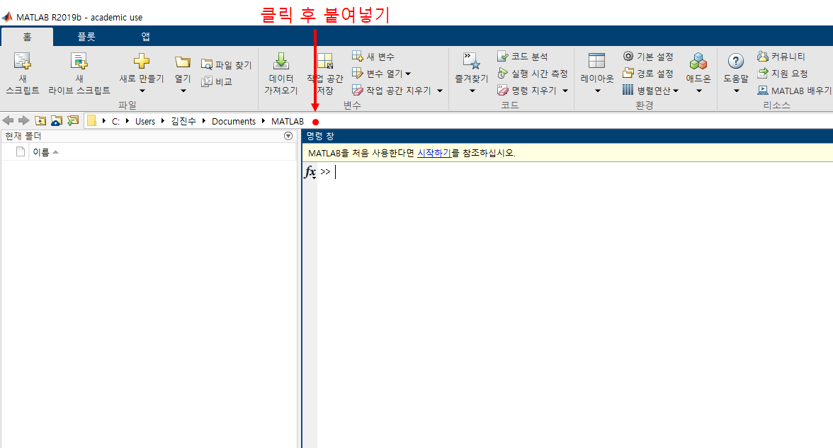833x448 pixels.
Task: Save workspace via 작업 공간 저장
Action: 324,74
